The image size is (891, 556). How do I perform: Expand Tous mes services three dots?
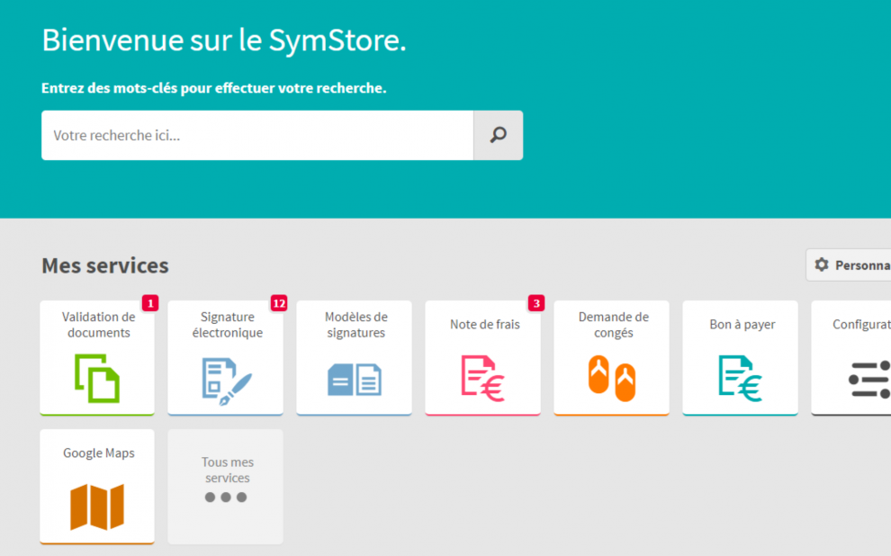225,498
